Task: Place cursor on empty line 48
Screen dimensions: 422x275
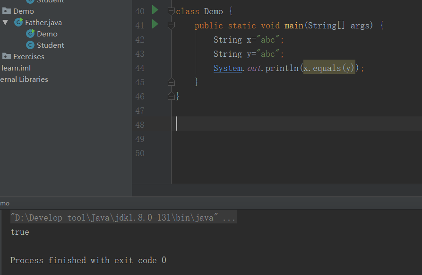Action: click(x=297, y=124)
